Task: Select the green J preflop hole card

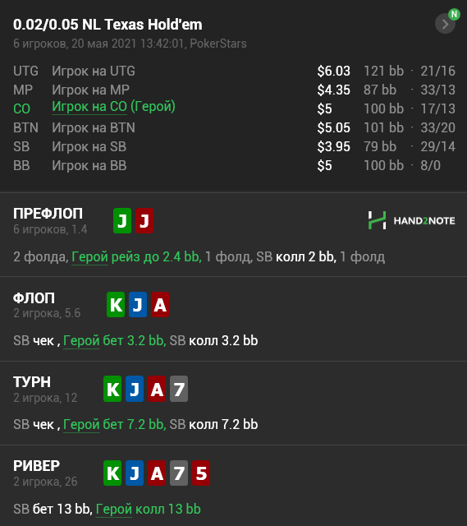Action: coord(122,221)
